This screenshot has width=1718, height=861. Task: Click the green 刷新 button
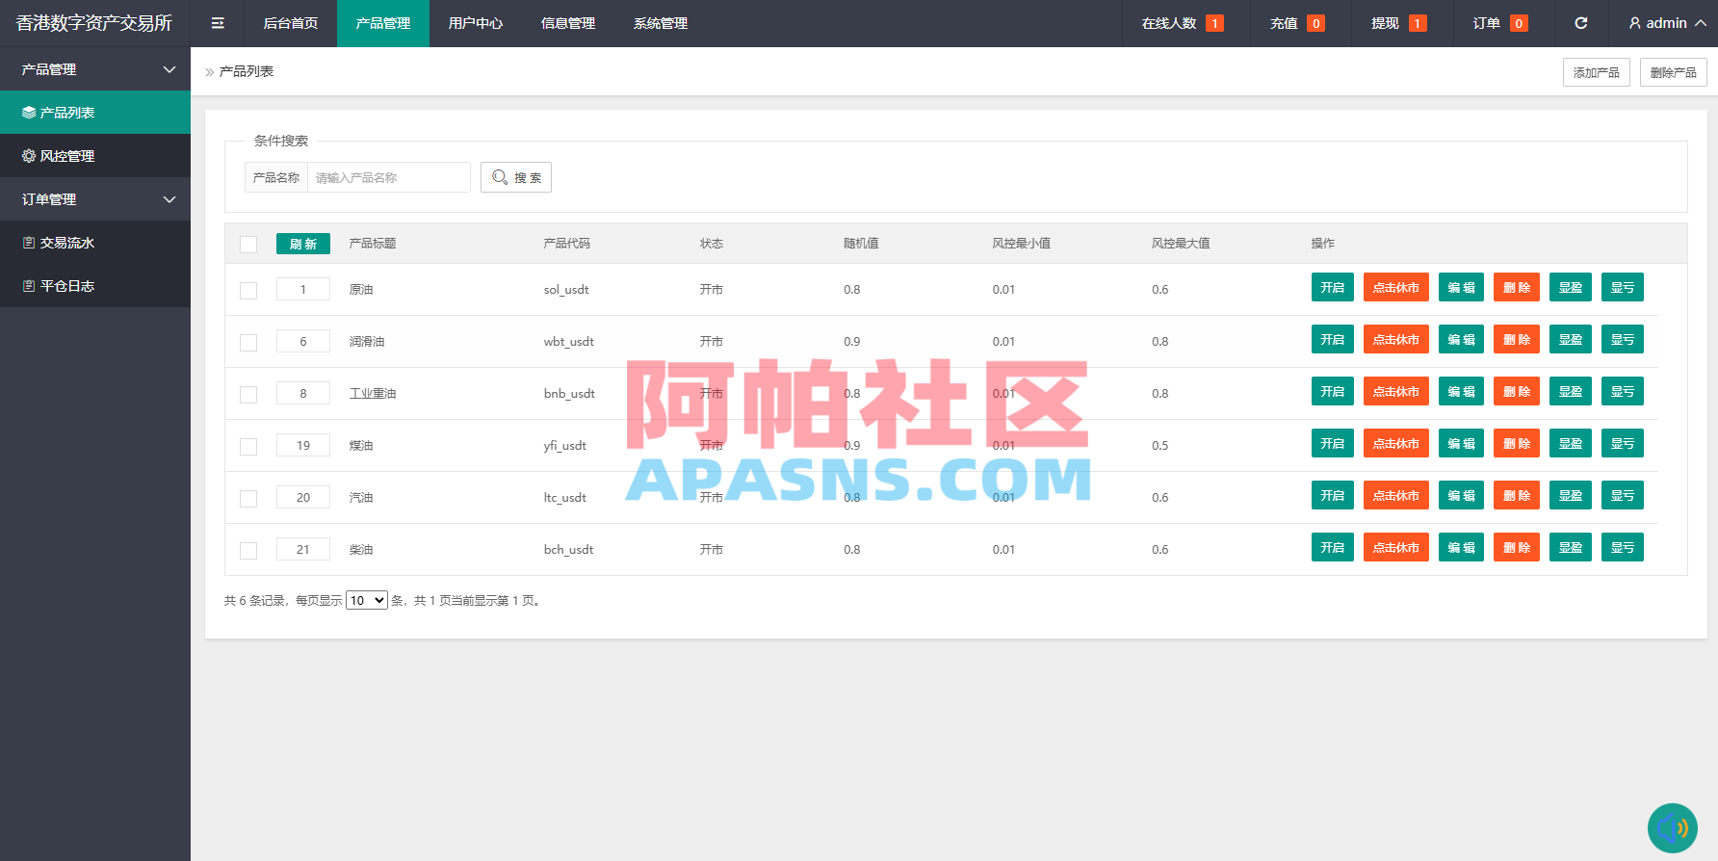[303, 244]
